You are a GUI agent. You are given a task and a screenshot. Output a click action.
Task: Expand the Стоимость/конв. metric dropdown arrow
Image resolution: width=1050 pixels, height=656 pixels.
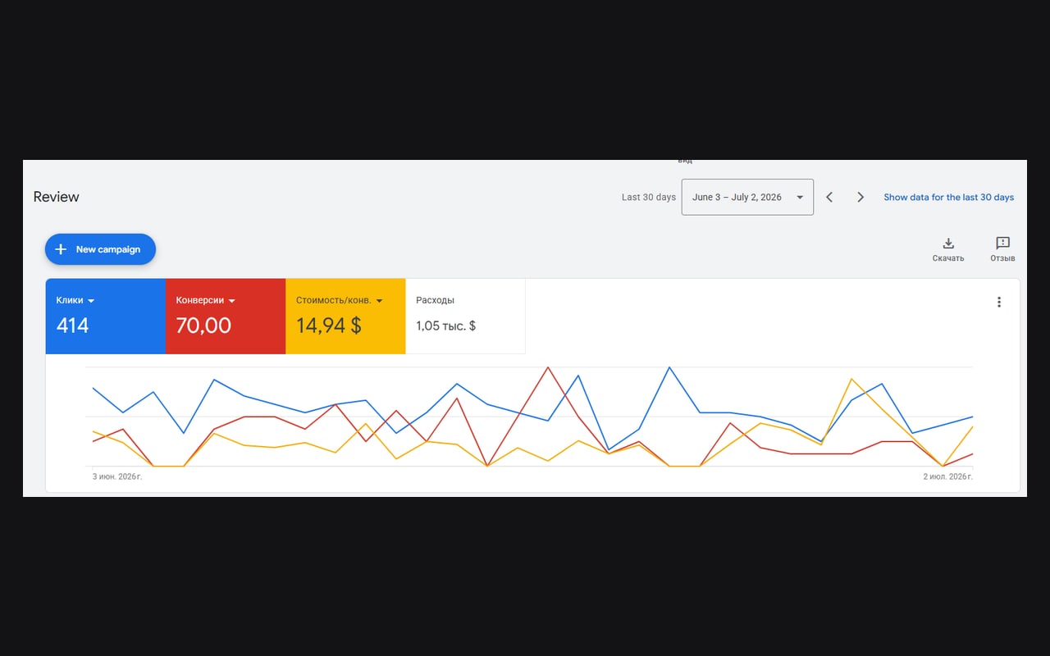[379, 301]
